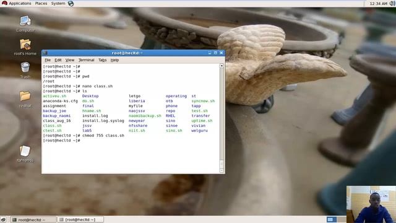Viewport: 396px width, 223px height.
Task: Switch to the '[root@hecltd:~]' taskbar window button
Action: [x=80, y=220]
